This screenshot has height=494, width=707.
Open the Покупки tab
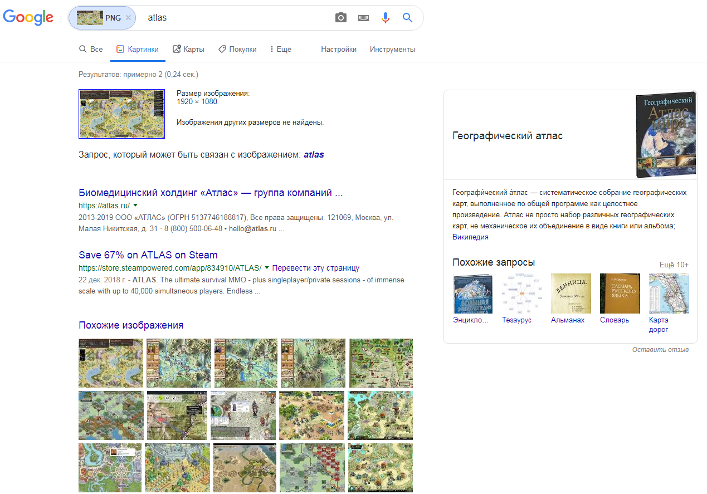(237, 49)
